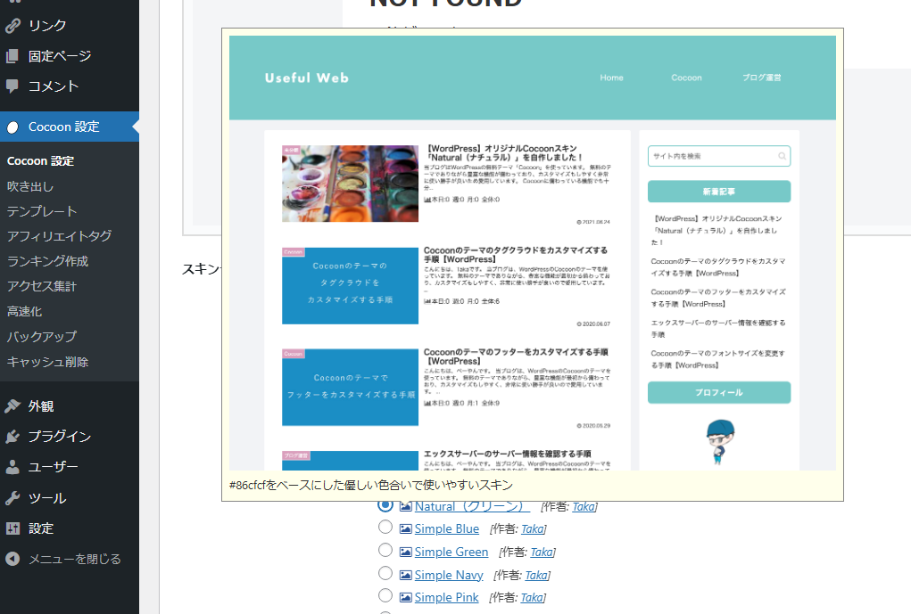Click the キャッシュ削除 submenu entry
This screenshot has width=911, height=614.
click(47, 362)
